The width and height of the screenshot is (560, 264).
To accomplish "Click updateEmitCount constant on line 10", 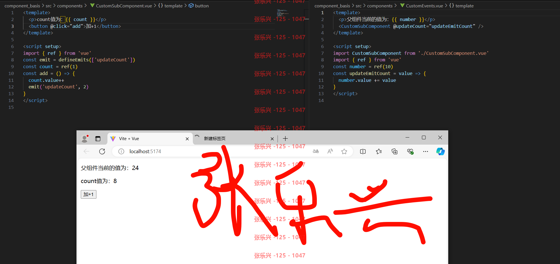I will 370,73.
